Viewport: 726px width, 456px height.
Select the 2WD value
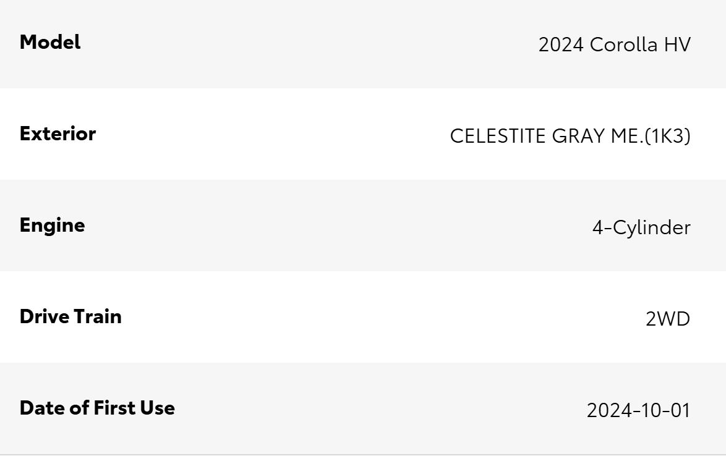point(668,319)
